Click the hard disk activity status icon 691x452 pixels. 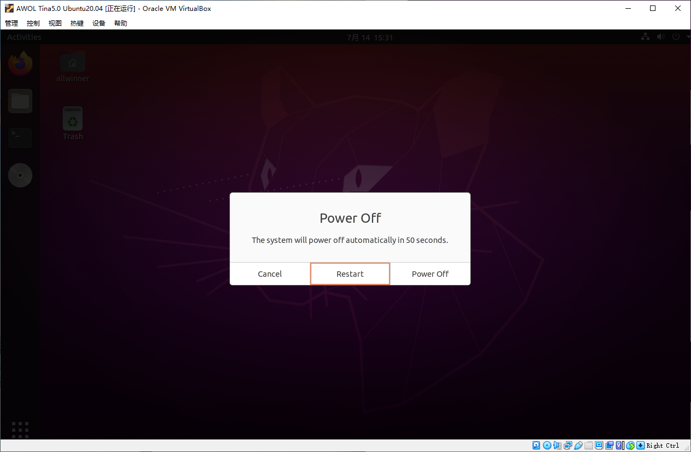click(536, 445)
